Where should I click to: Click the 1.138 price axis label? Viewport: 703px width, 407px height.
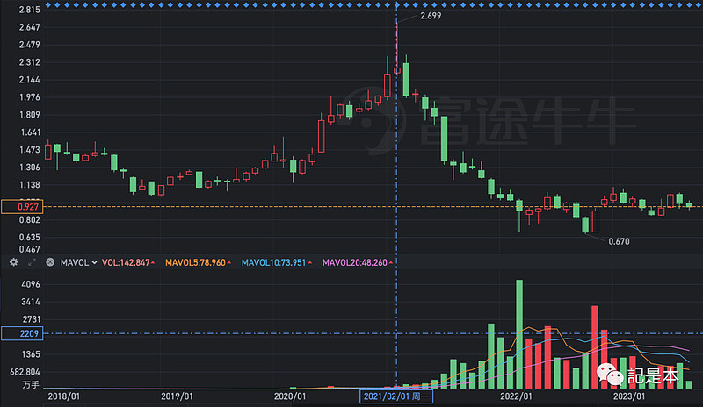click(30, 184)
